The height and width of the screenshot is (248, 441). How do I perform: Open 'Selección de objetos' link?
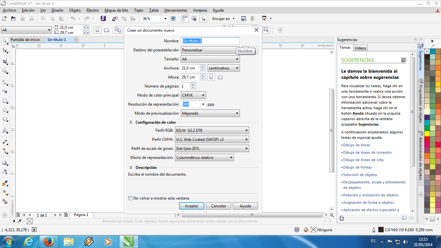click(x=360, y=175)
